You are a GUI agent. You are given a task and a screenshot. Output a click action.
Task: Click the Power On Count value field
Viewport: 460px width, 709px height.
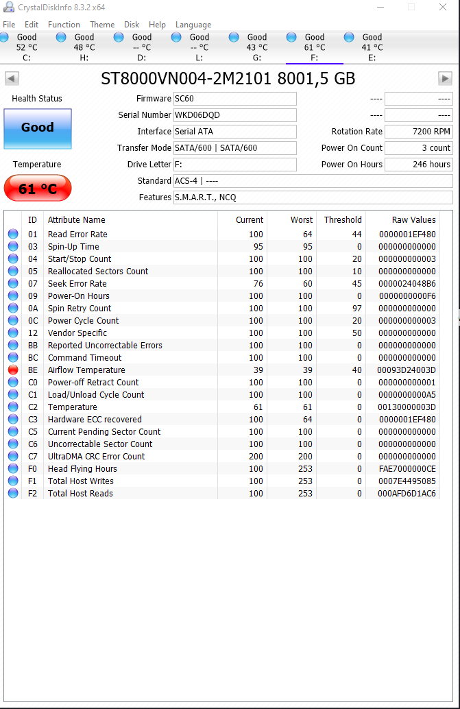(418, 148)
